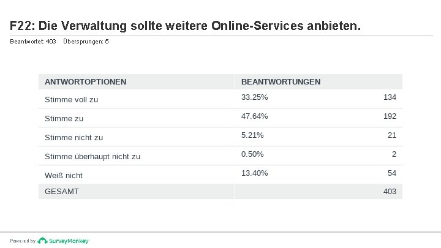Click the GESAMT total row label
Screen dimensions: 441x248
62,192
